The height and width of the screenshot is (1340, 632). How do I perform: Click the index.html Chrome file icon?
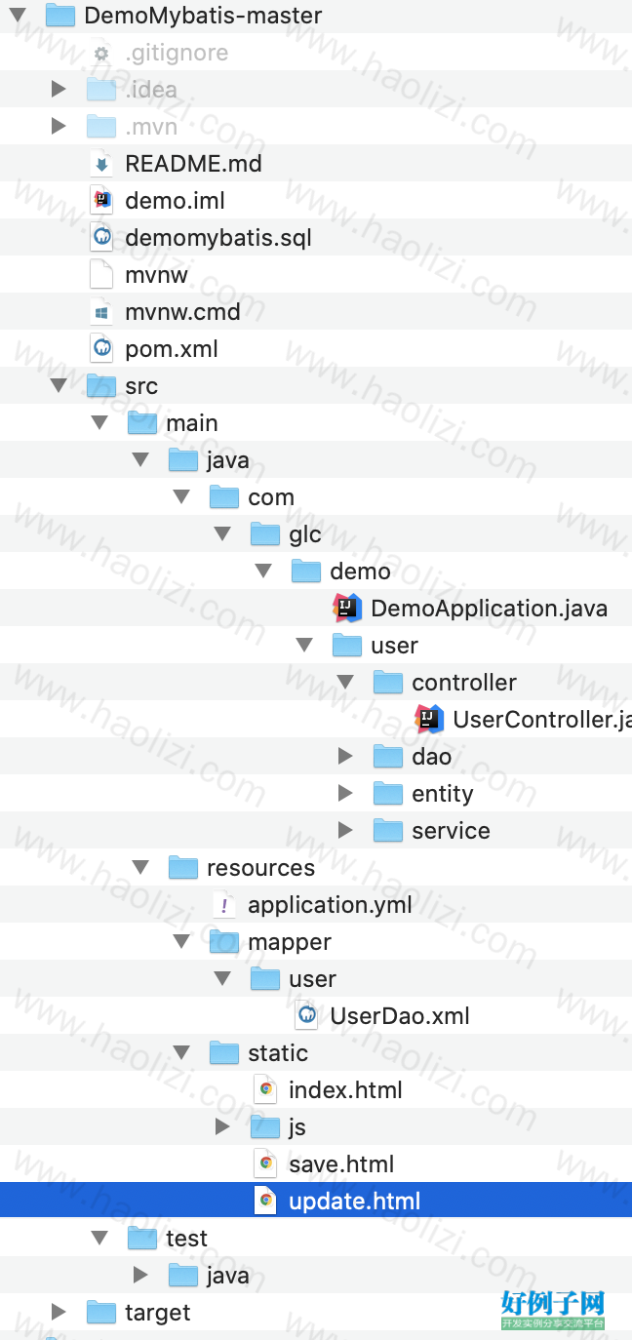265,1090
